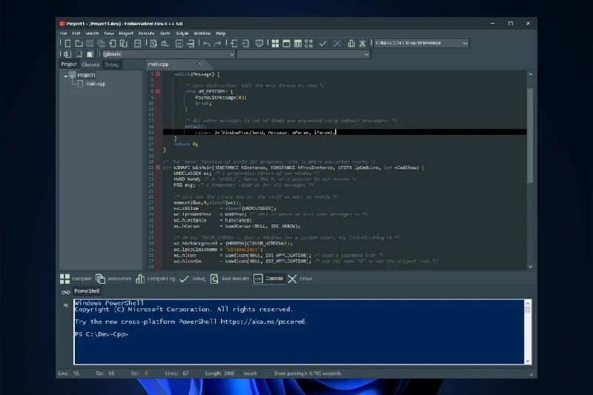Open the Window menu
The image size is (593, 395).
pos(202,33)
